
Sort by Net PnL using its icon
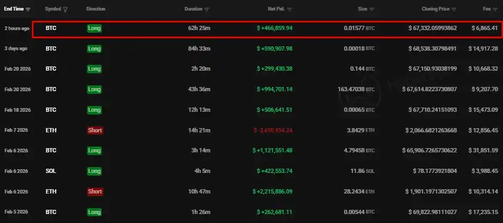tap(289, 9)
